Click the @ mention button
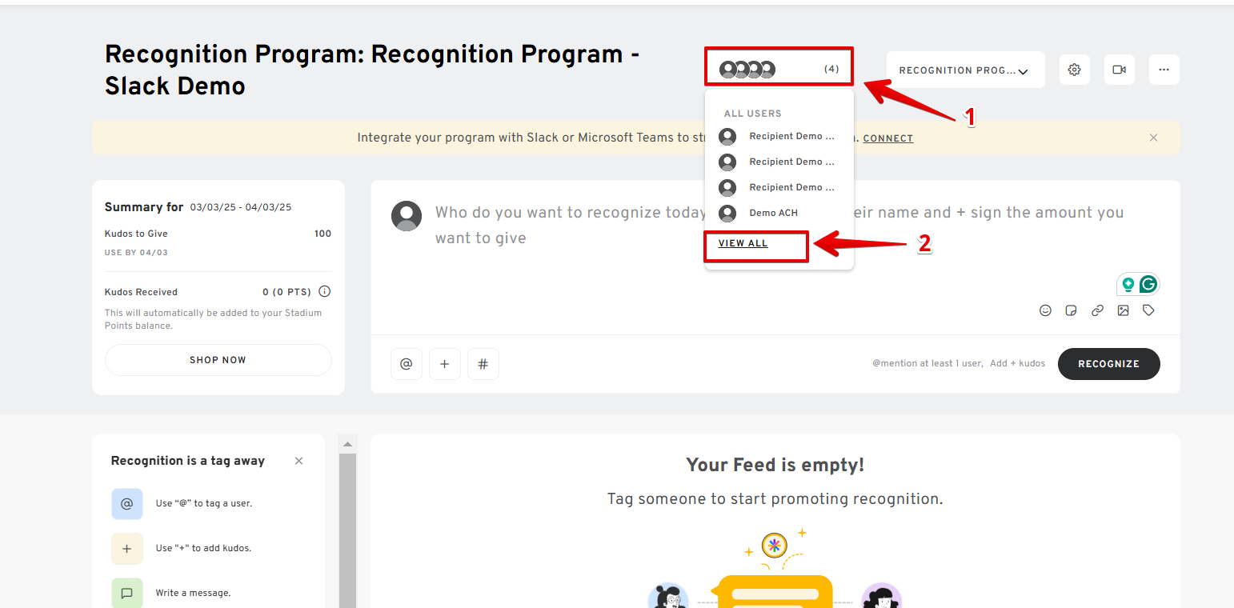The image size is (1234, 608). pos(407,364)
